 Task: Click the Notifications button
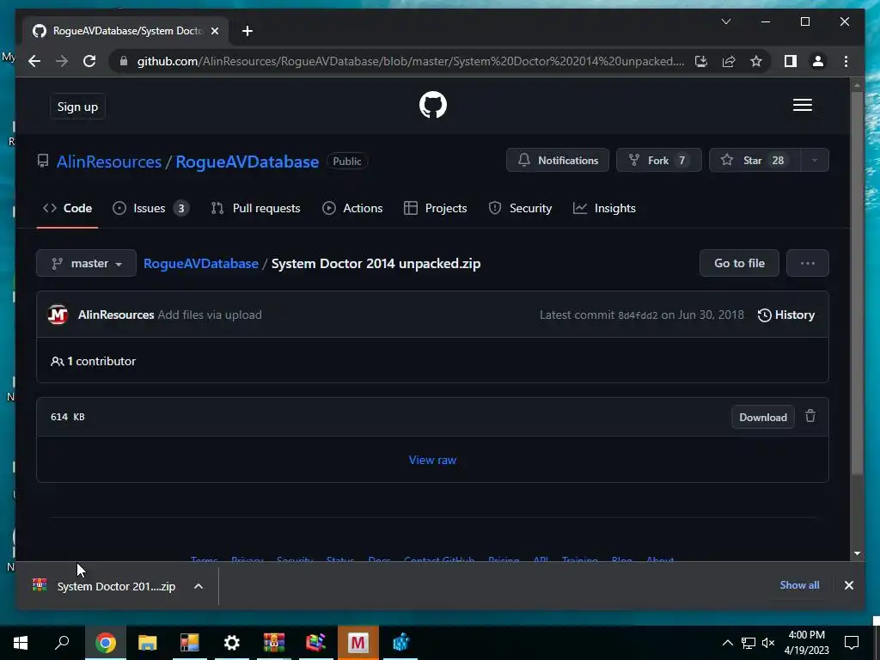tap(557, 161)
